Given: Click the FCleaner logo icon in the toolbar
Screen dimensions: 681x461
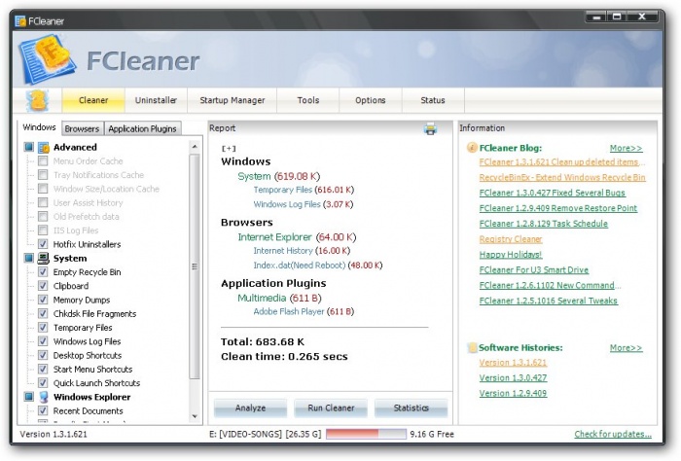Looking at the screenshot, I should click(37, 100).
